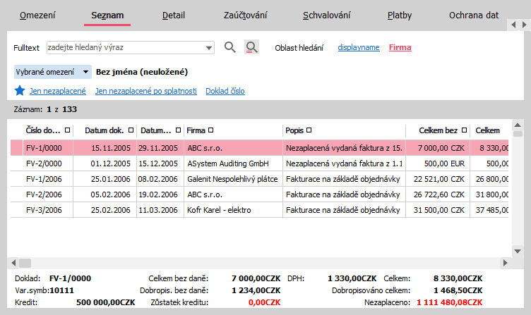Screen dimensions: 531x315
Task: Expand the Fulltext search history dropdown
Action: [209, 48]
